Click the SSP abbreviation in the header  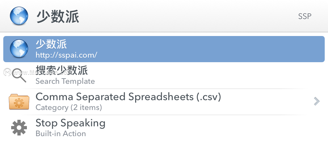coord(305,16)
